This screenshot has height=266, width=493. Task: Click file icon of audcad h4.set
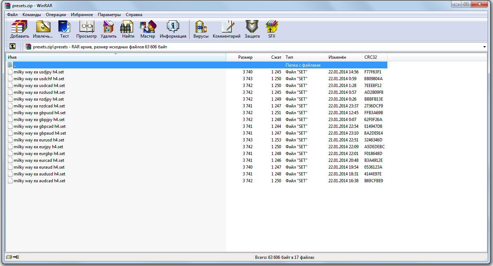pos(10,181)
